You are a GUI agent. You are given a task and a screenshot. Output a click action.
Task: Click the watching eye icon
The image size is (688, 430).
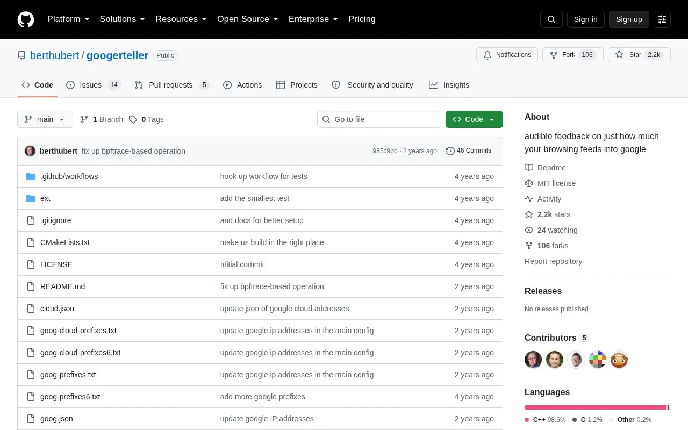click(529, 230)
